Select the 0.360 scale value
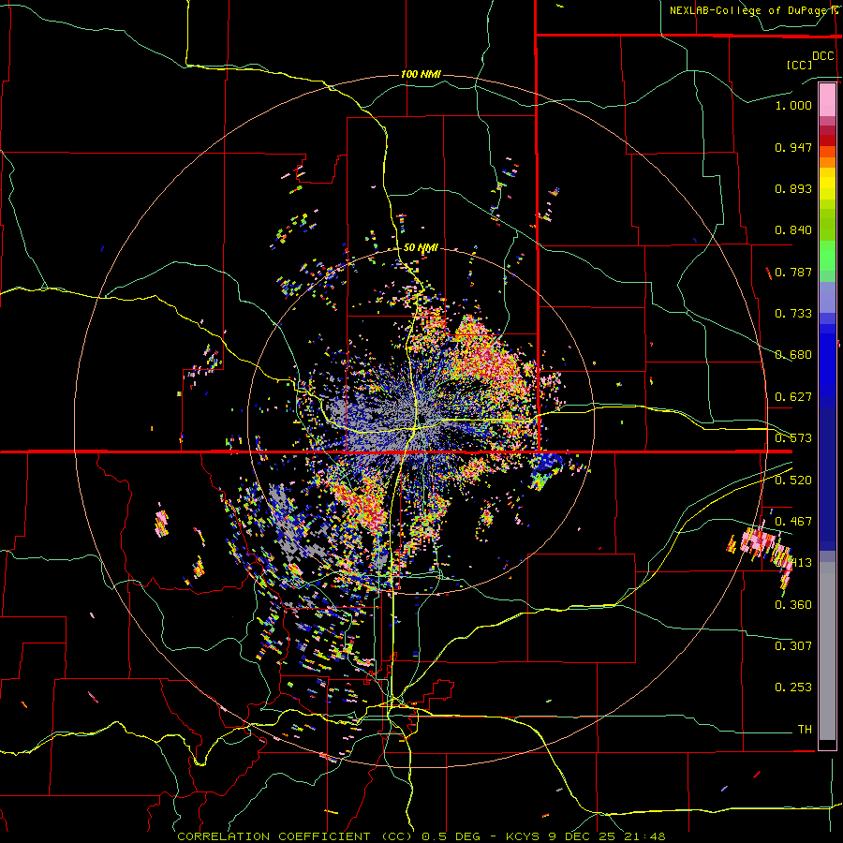This screenshot has width=843, height=843. pyautogui.click(x=793, y=605)
